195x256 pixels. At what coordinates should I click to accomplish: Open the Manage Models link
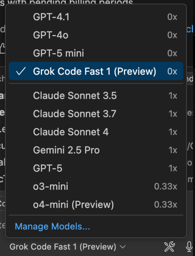coord(52,226)
